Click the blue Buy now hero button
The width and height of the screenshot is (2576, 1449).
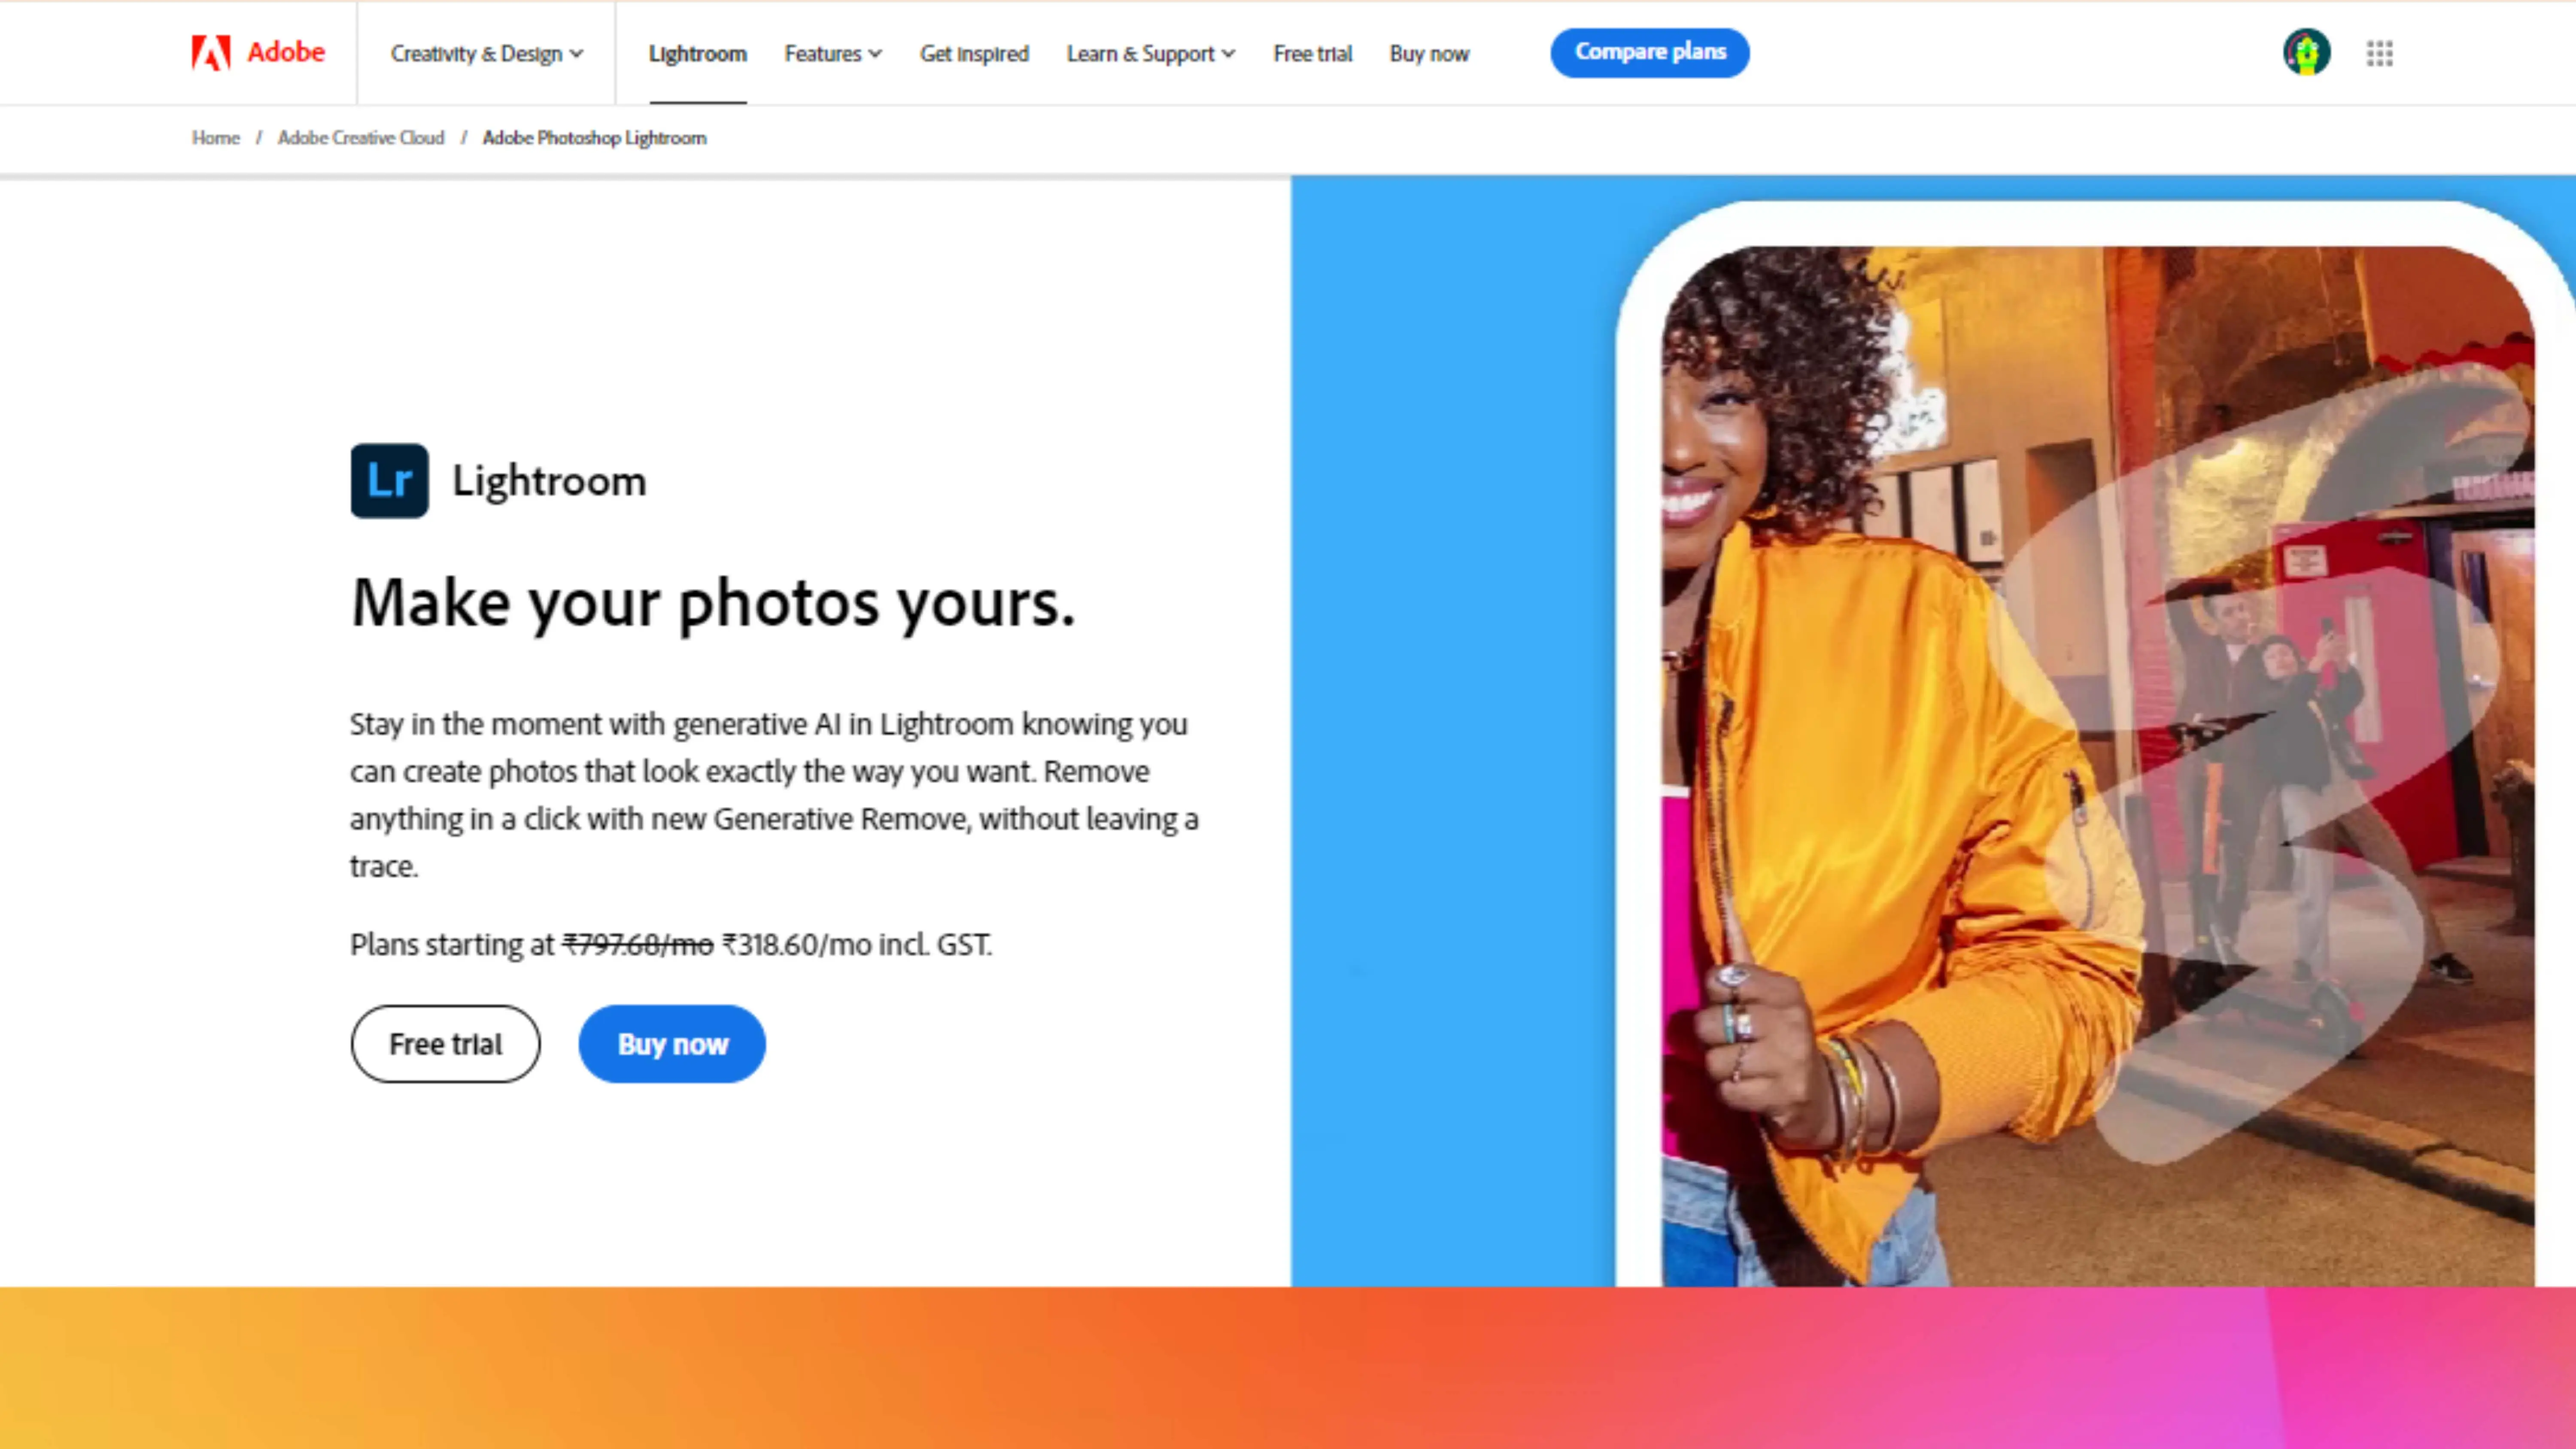672,1044
